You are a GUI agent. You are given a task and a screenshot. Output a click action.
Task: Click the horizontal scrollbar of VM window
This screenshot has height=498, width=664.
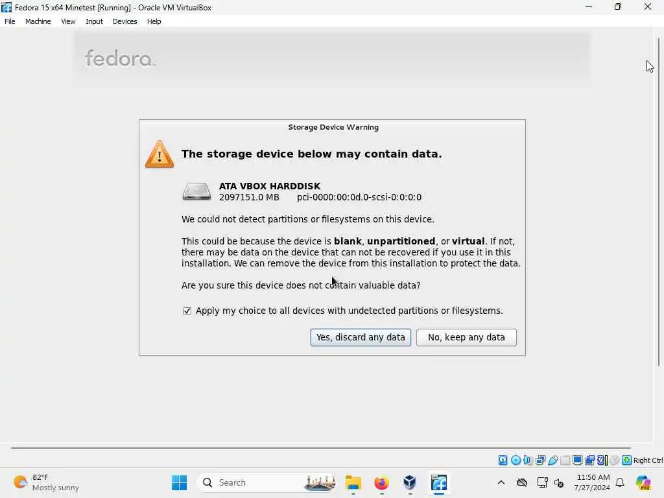point(321,447)
